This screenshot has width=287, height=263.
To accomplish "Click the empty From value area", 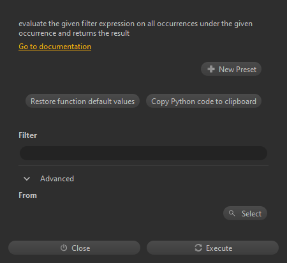I will click(120, 213).
